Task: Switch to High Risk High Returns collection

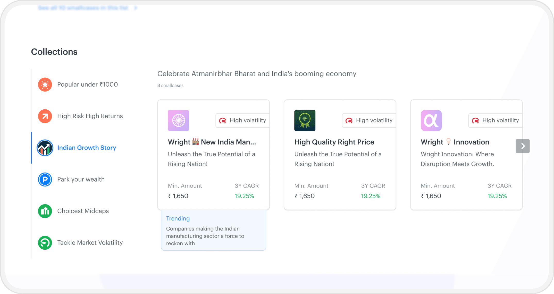Action: pyautogui.click(x=90, y=116)
